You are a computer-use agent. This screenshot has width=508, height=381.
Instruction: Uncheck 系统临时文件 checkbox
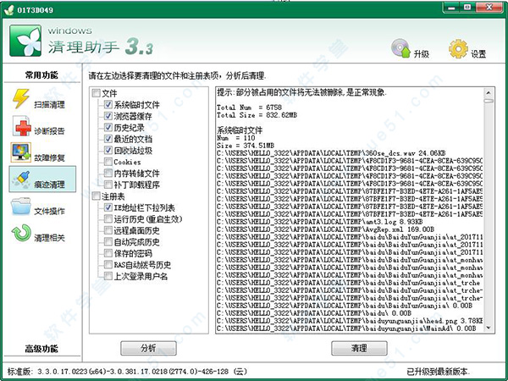click(108, 104)
